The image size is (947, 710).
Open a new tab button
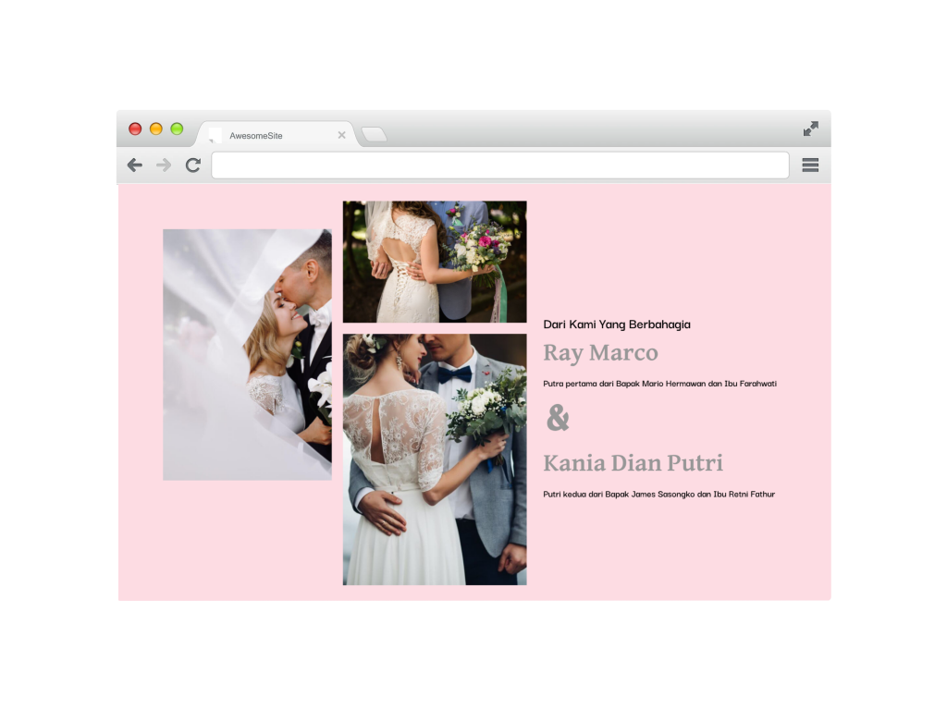[x=374, y=134]
